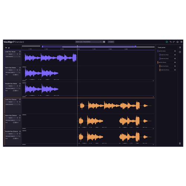Click Capture on Double Vox Verse track

point(10,86)
